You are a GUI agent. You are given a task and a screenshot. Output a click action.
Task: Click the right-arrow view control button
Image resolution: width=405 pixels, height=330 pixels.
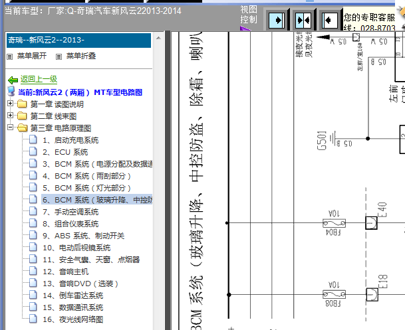point(277,20)
